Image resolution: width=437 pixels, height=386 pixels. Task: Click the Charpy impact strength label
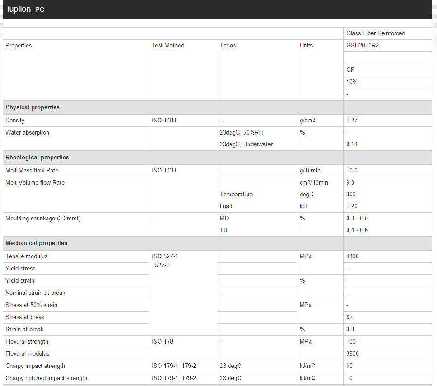pos(35,366)
